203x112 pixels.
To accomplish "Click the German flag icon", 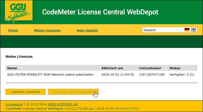I will tap(187, 30).
